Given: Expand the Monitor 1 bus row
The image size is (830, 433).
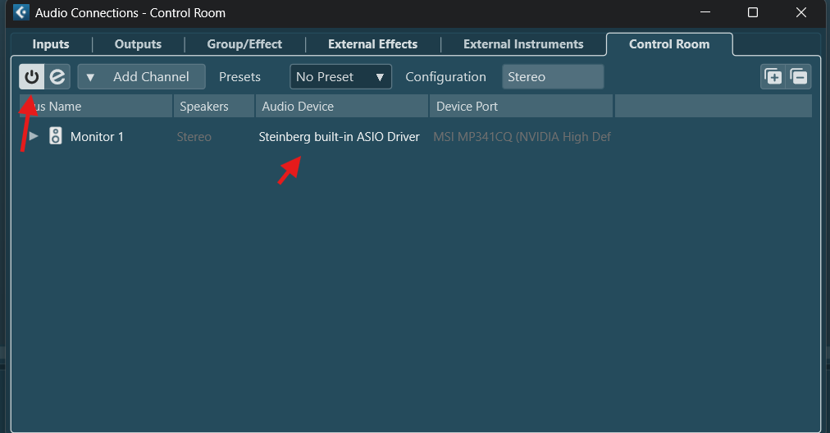Looking at the screenshot, I should [34, 136].
